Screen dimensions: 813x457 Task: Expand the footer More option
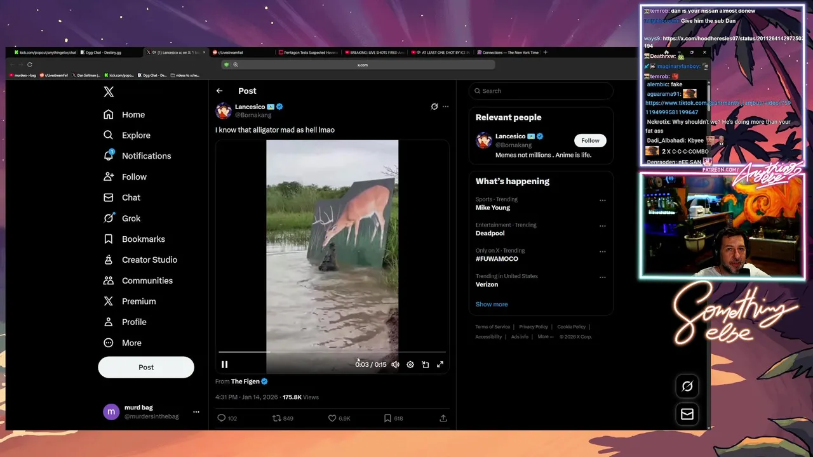pyautogui.click(x=545, y=337)
